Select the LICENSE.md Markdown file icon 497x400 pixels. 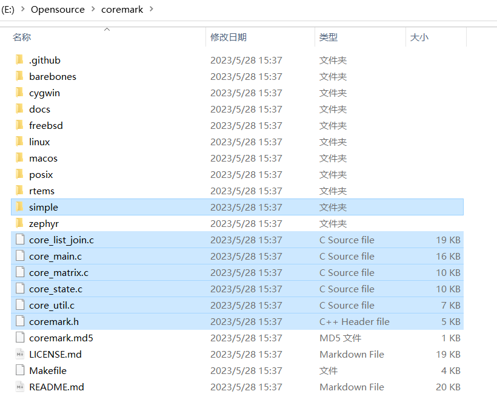point(20,354)
